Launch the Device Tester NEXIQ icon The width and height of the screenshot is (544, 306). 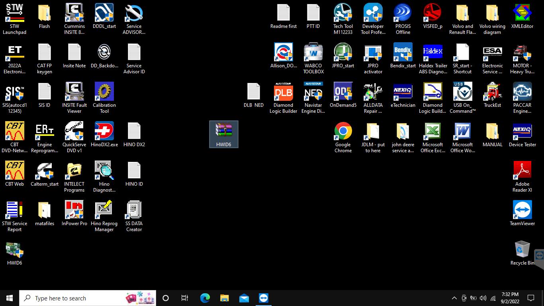[522, 135]
